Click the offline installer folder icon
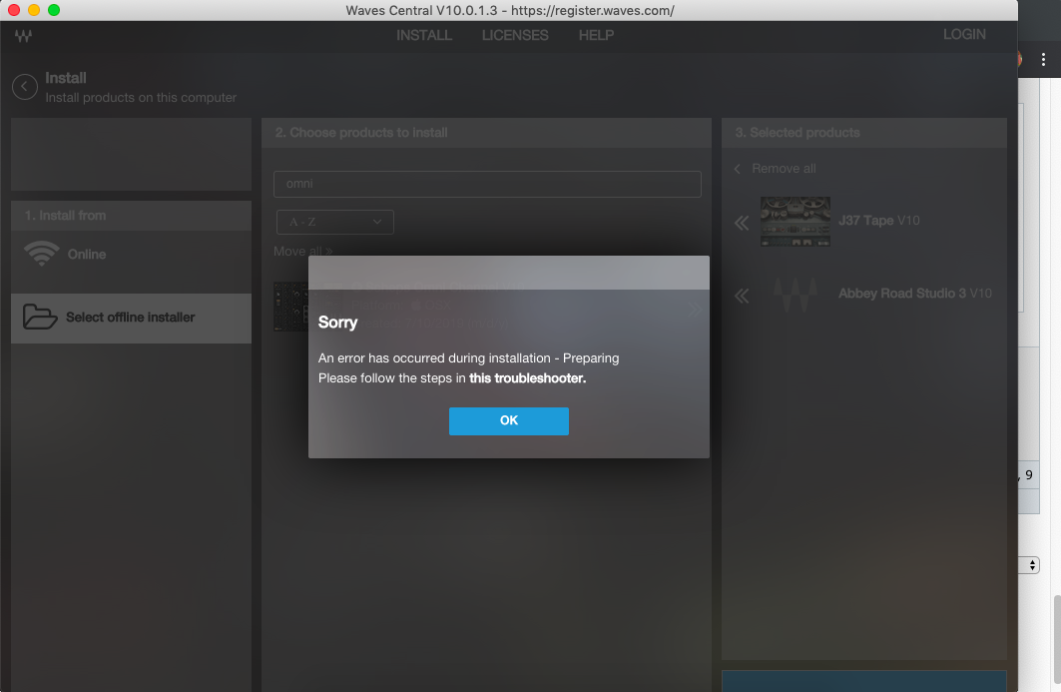This screenshot has height=692, width=1061. [x=40, y=318]
